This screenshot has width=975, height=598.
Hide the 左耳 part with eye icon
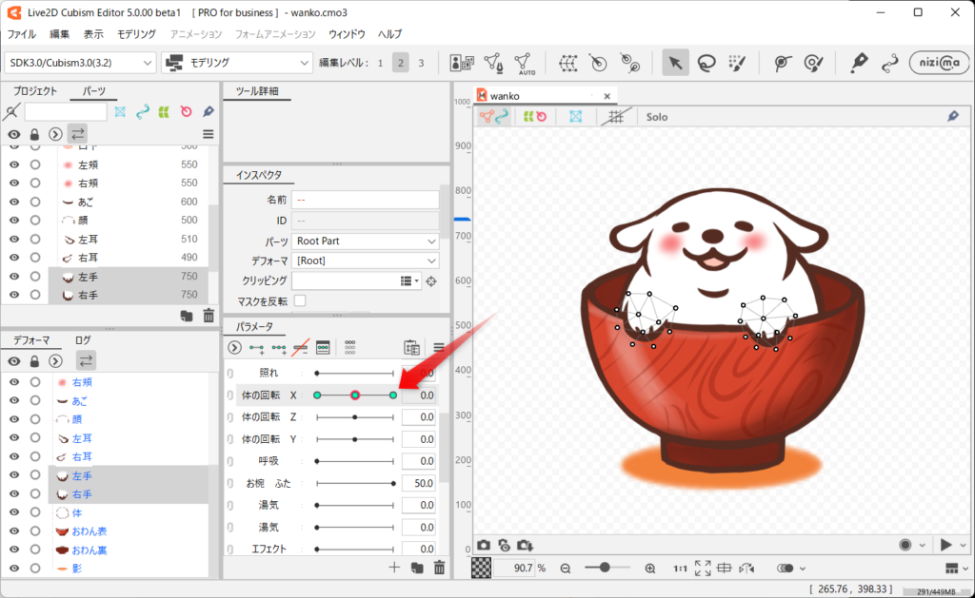(14, 239)
